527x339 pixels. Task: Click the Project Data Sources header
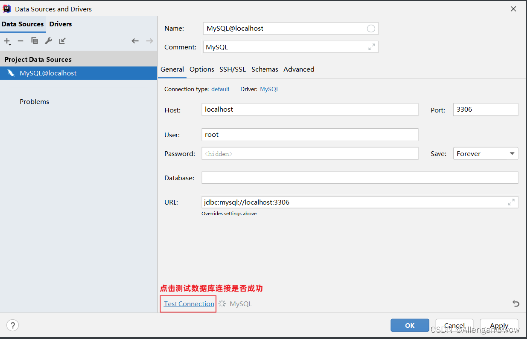tap(79, 60)
